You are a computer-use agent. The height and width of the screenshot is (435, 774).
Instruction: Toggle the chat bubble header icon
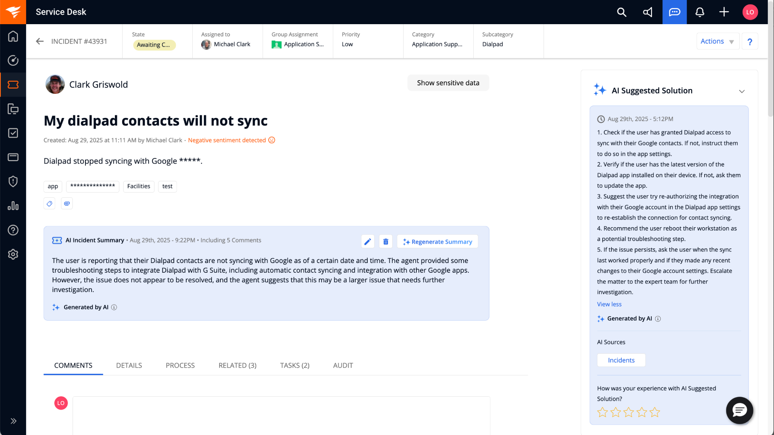pos(674,12)
